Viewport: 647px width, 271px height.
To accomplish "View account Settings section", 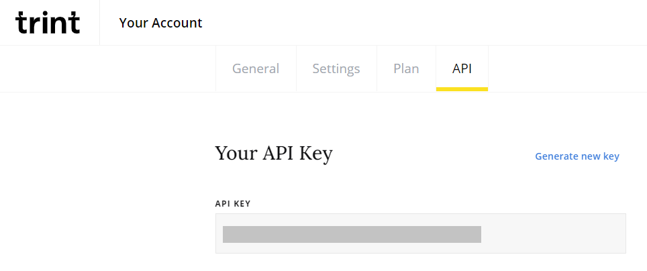I will point(336,68).
